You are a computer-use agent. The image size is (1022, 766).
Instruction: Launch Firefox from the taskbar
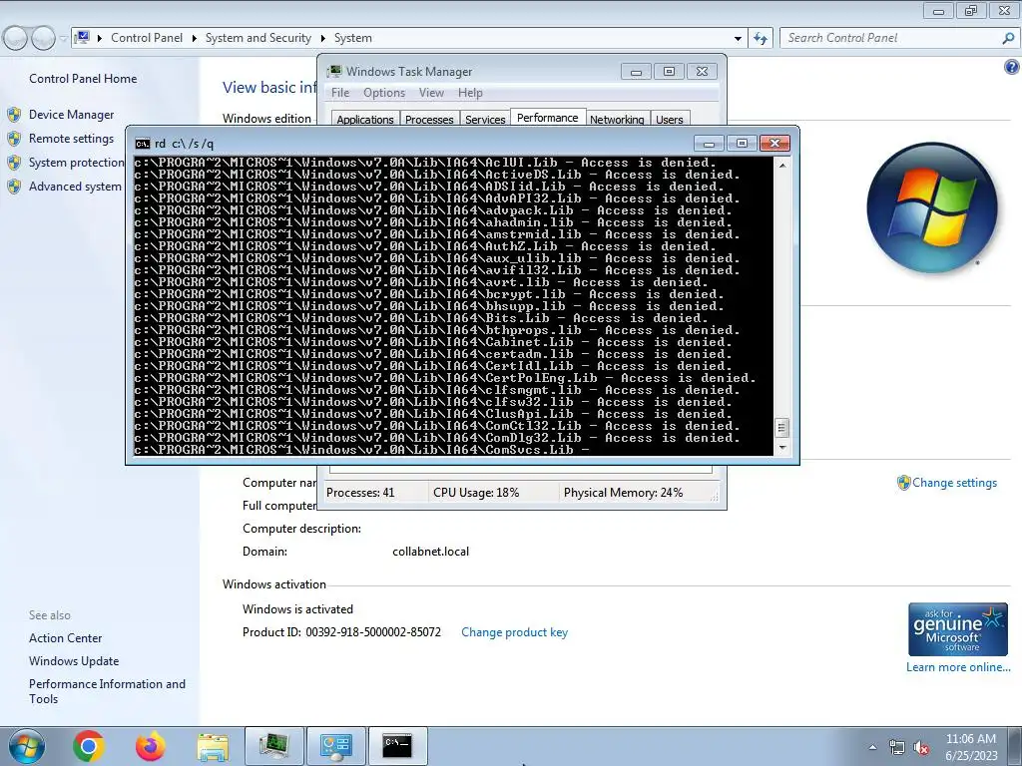[150, 746]
